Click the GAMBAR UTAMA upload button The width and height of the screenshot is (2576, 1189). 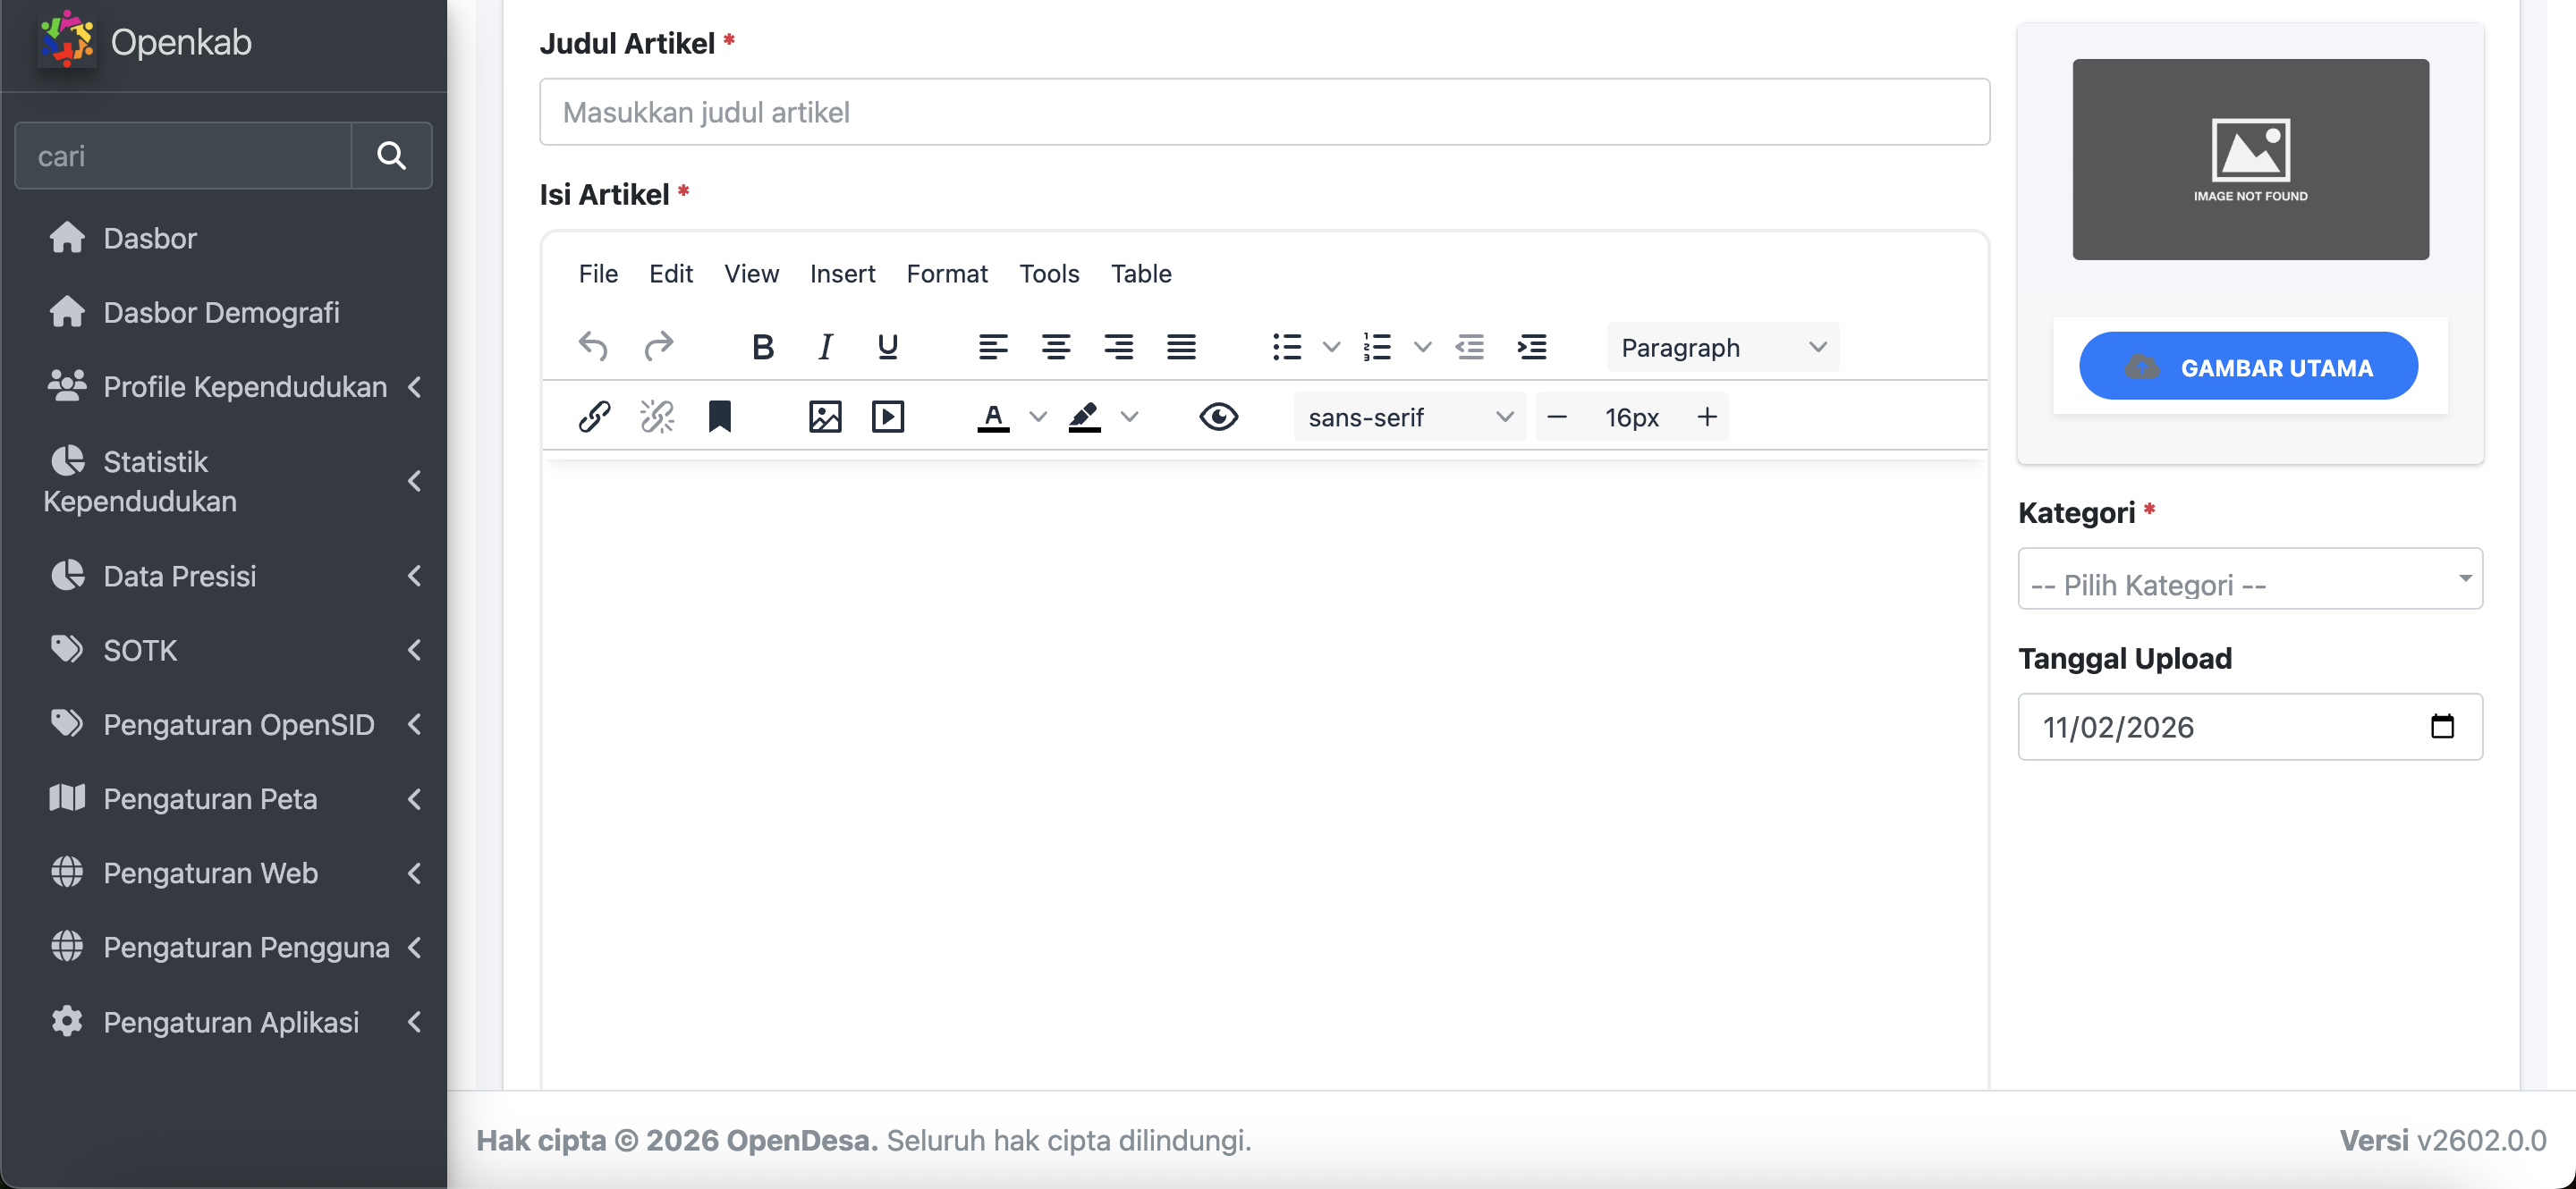click(2247, 366)
